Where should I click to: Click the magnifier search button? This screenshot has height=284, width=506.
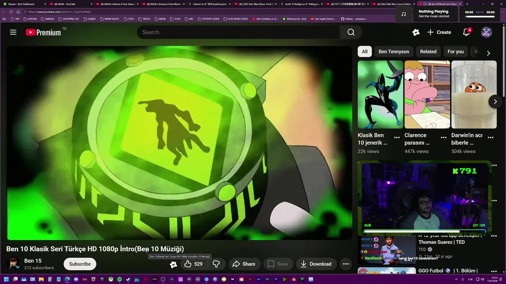point(351,32)
